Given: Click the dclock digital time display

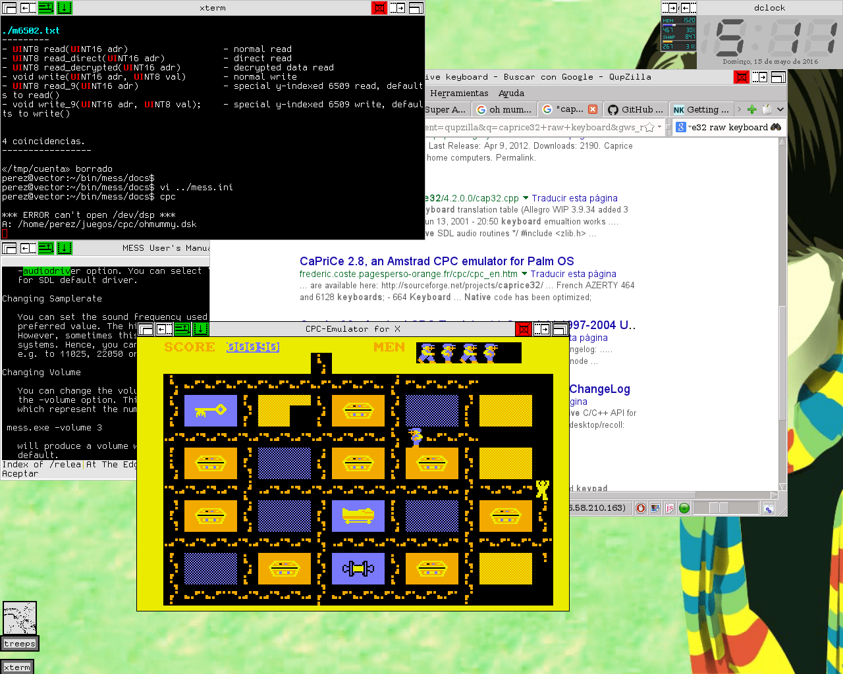Looking at the screenshot, I should click(769, 38).
